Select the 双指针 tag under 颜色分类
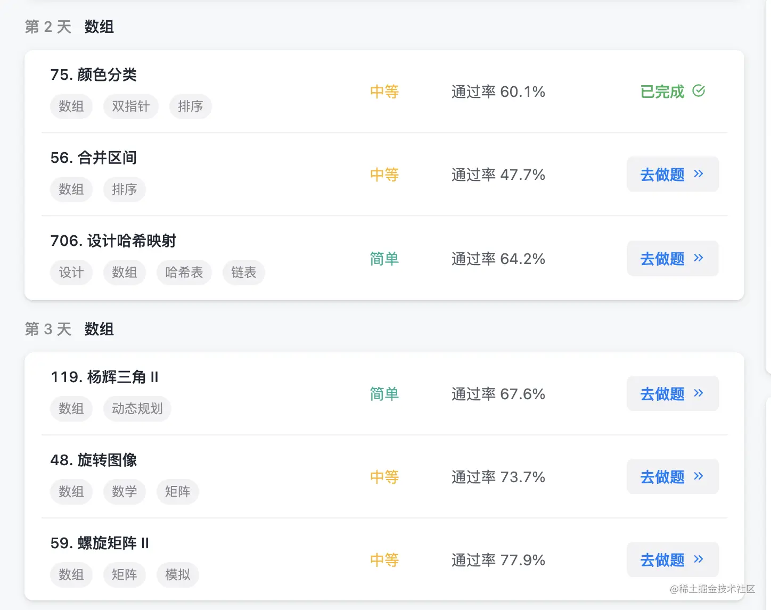Screen dimensions: 771x610 click(130, 106)
